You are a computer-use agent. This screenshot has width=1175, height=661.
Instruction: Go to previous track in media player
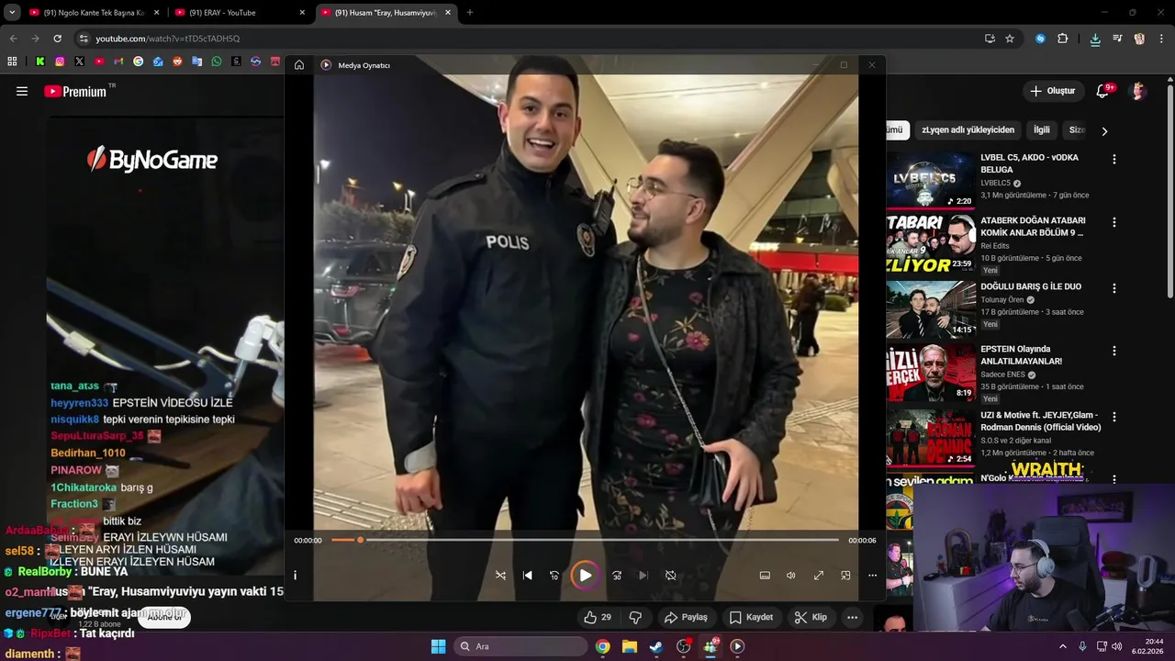pyautogui.click(x=527, y=576)
